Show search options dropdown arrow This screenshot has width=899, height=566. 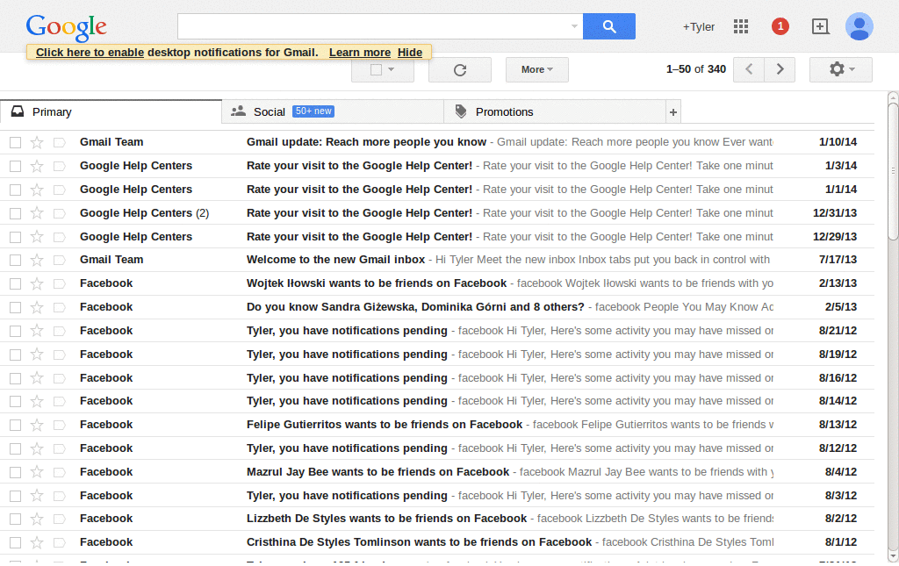coord(574,26)
